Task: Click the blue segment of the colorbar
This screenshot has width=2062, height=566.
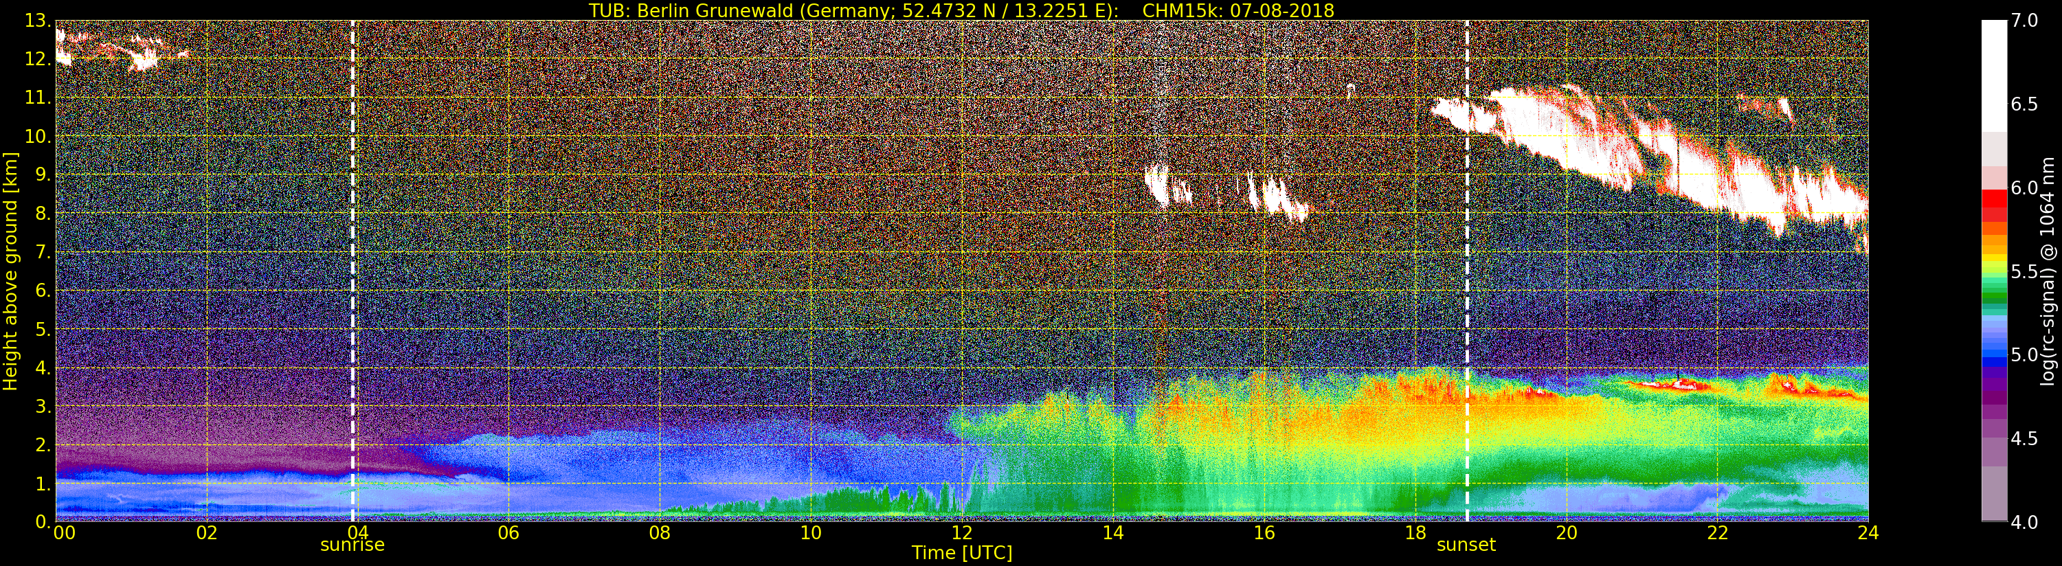Action: [1994, 354]
